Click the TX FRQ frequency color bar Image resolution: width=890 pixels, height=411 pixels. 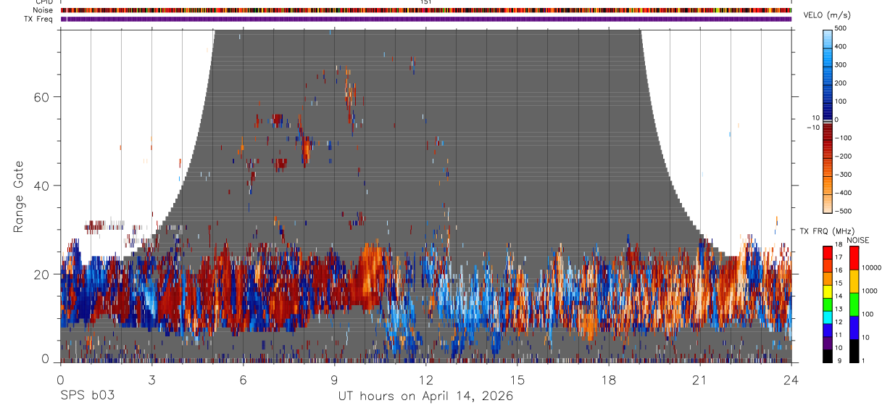click(828, 304)
